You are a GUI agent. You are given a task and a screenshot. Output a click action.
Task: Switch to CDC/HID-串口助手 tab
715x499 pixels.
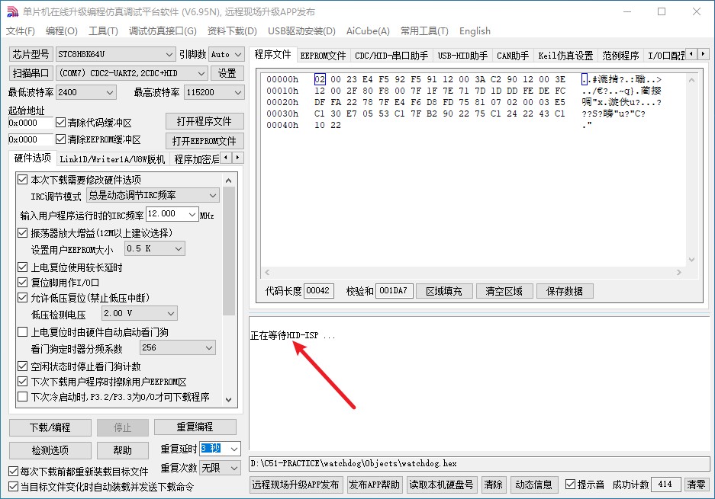point(391,56)
